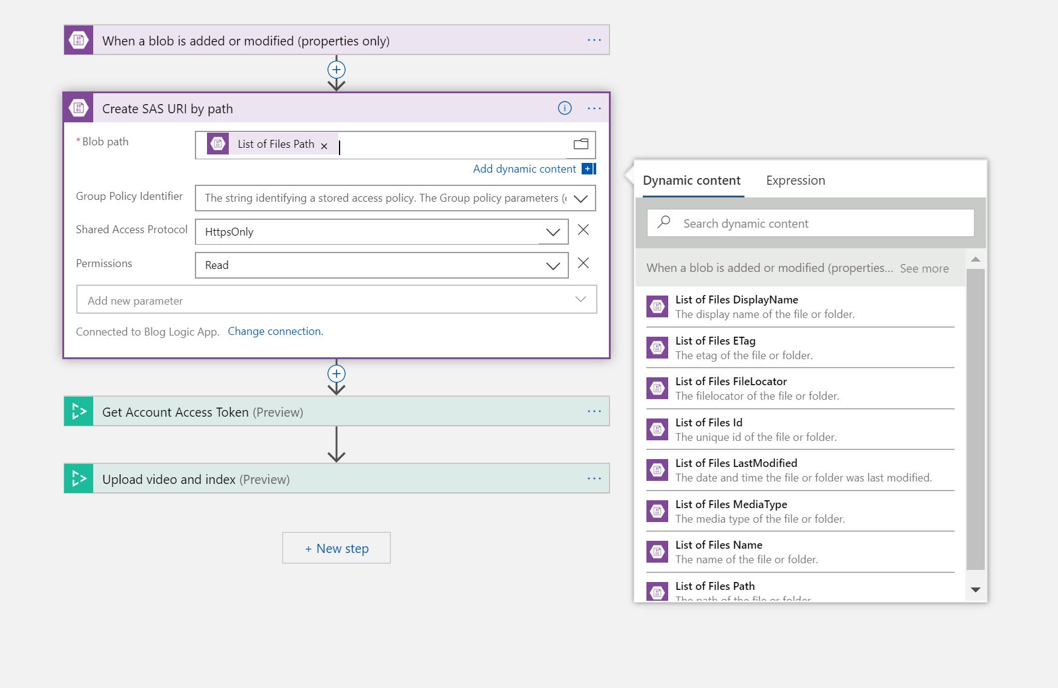
Task: Open Get Account Access Token ellipsis menu
Action: point(594,411)
